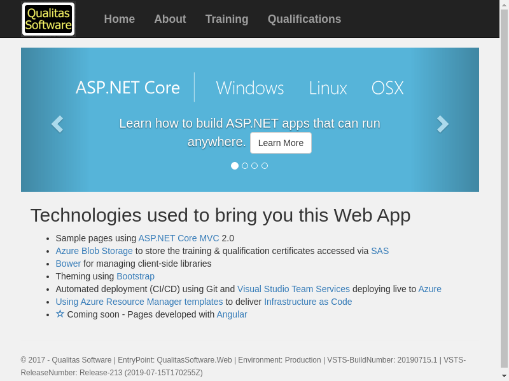Advance carousel with next arrow
Viewport: 509px width, 381px height.
click(443, 124)
